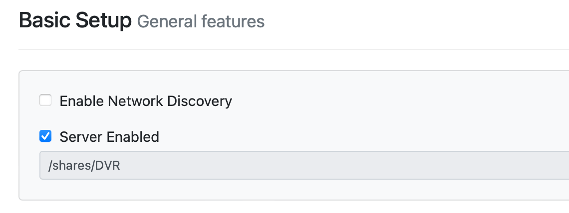The image size is (569, 213).
Task: Click the 'Basic Setup' heading
Action: (x=75, y=21)
